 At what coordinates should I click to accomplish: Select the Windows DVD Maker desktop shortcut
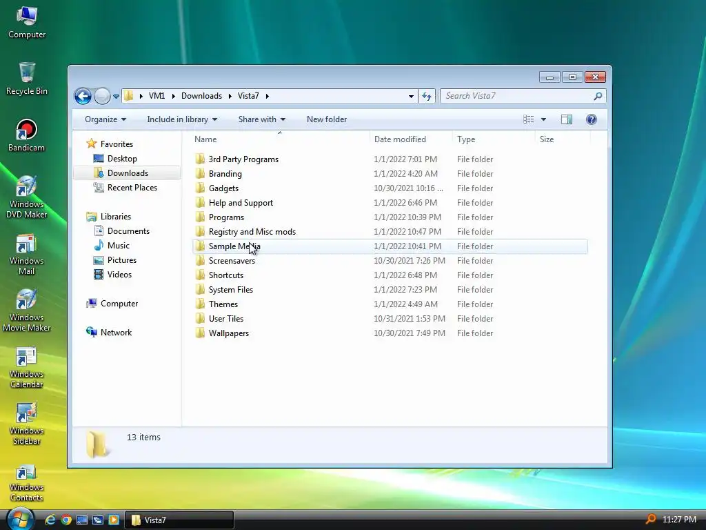tap(27, 197)
